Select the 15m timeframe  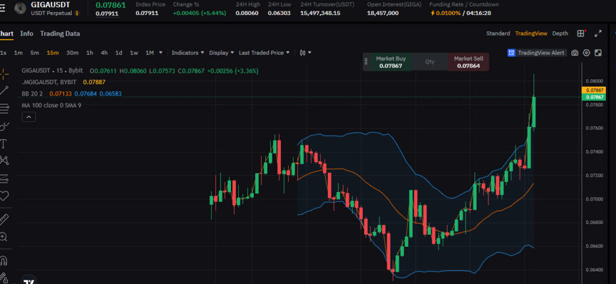click(x=53, y=53)
